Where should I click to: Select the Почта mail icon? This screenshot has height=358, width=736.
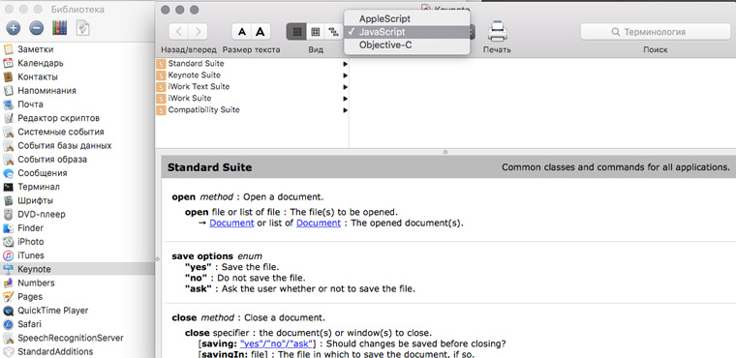click(8, 104)
